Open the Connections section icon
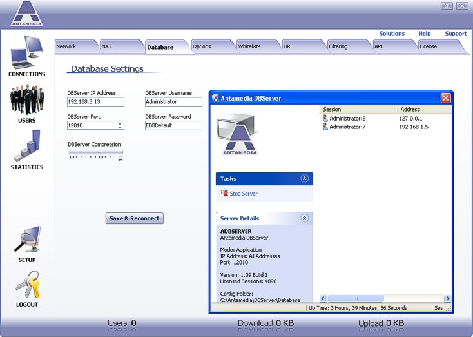Viewport: 473px width, 337px height. point(27,52)
